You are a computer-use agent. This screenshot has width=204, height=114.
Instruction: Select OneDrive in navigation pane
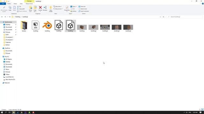coord(7,48)
